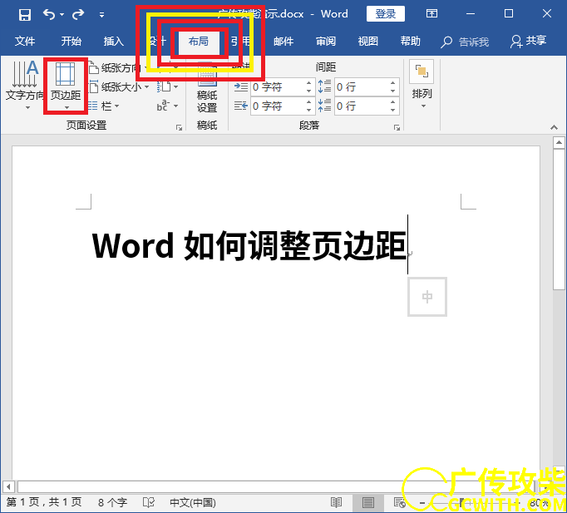Switch to the 视图 tab
The height and width of the screenshot is (513, 567).
pos(368,42)
